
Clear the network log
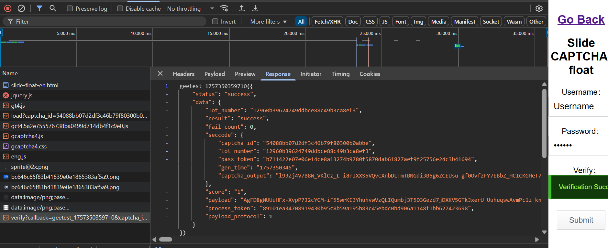point(21,8)
